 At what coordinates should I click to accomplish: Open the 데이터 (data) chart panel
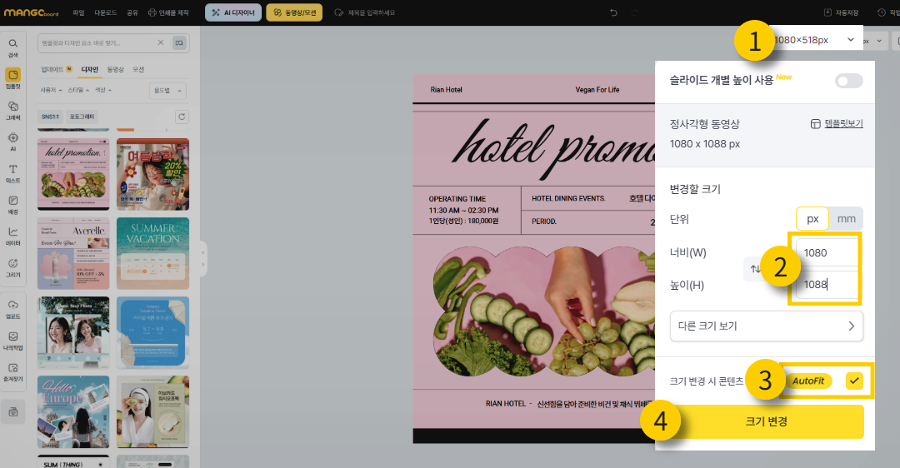(x=12, y=236)
